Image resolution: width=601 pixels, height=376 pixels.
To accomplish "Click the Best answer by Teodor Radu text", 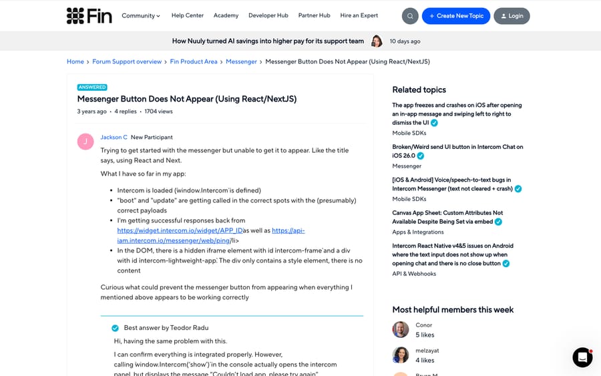I will pos(166,328).
